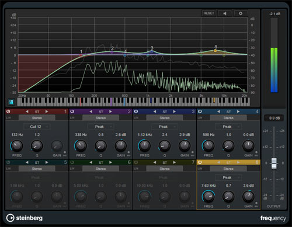Click band 2 Stereo channel selector

(x=100, y=118)
